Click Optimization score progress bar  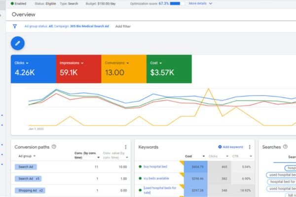coord(177,3)
